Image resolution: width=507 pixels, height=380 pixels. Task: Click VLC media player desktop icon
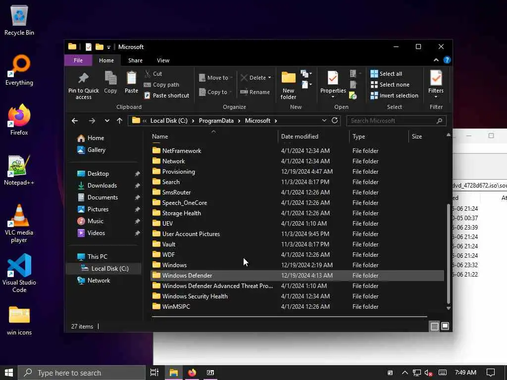coord(19,224)
